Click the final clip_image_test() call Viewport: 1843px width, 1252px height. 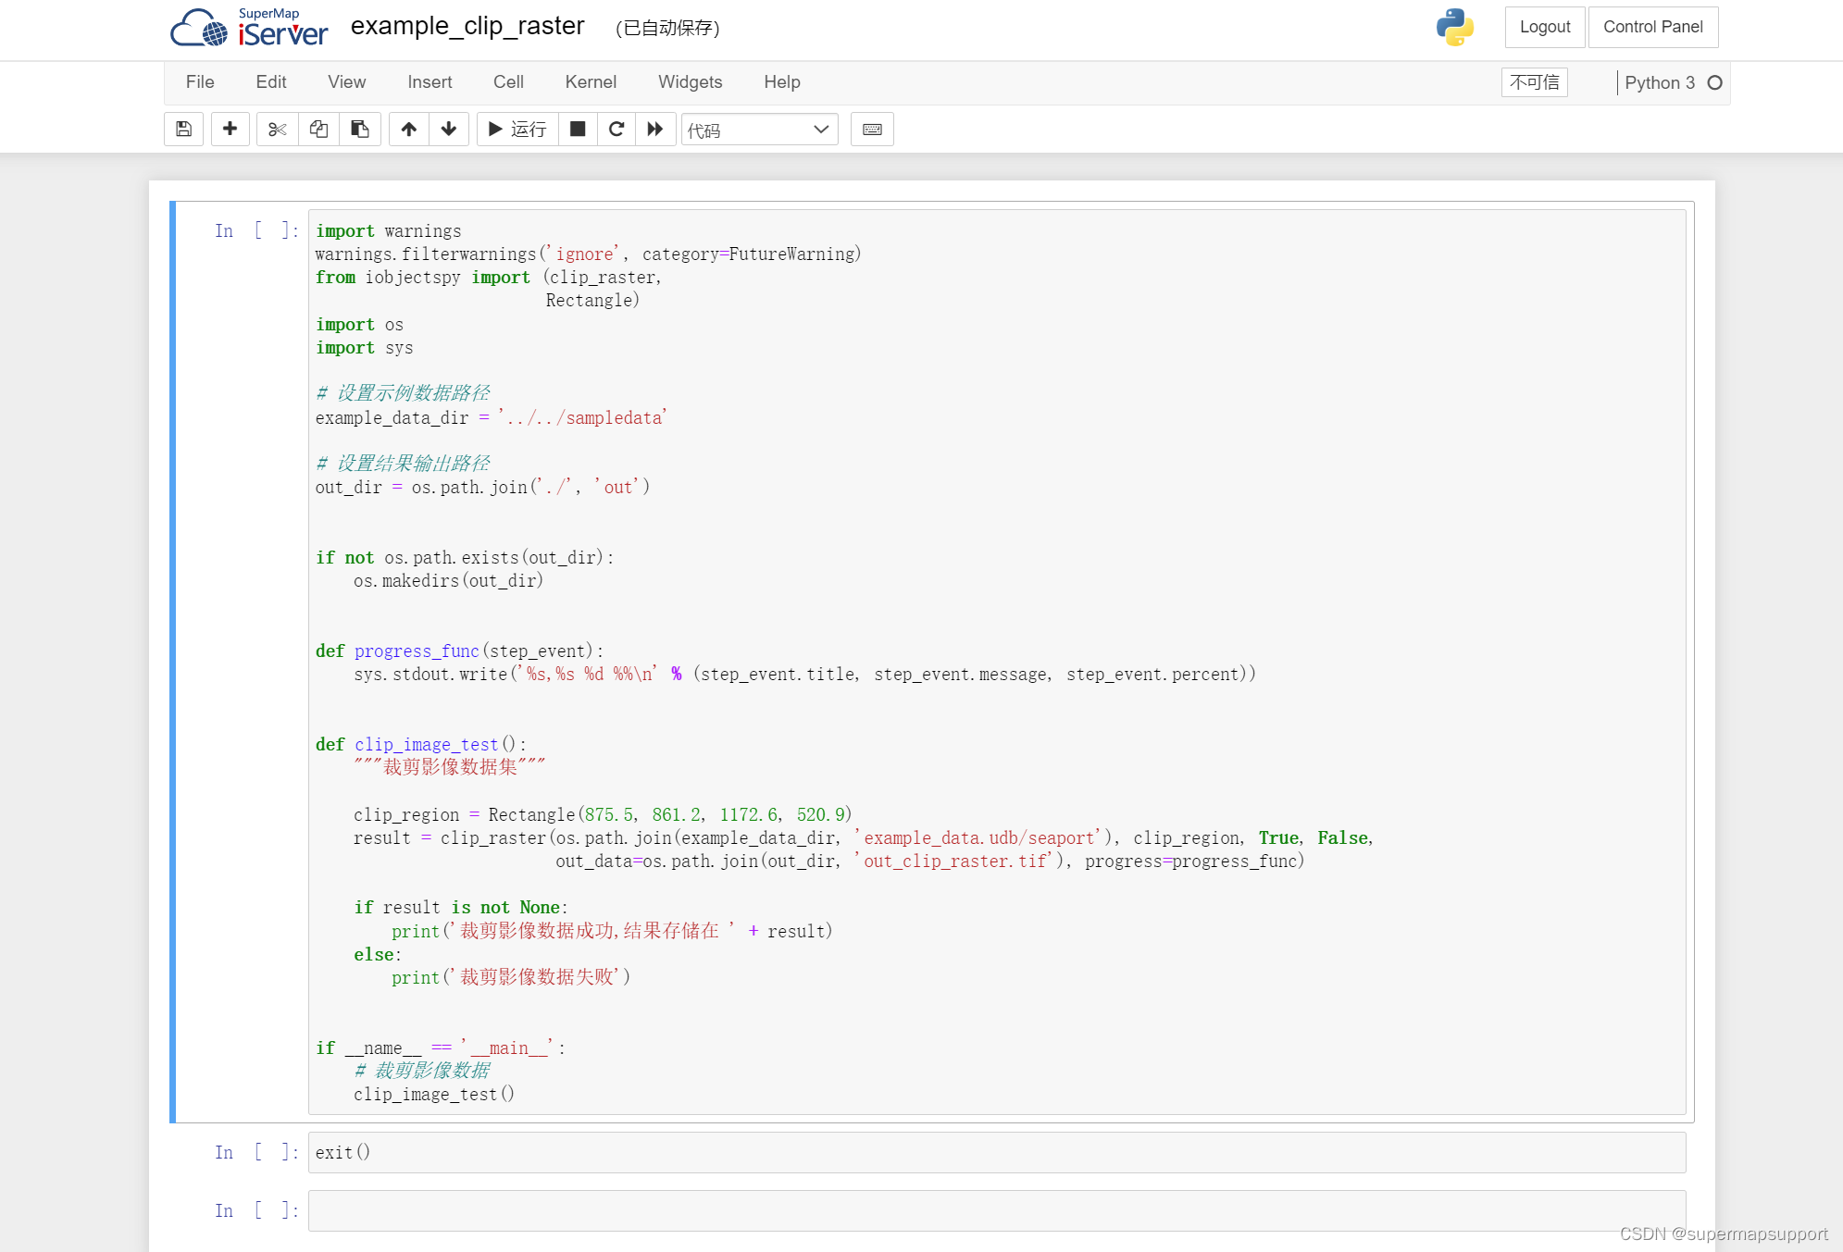[434, 1094]
